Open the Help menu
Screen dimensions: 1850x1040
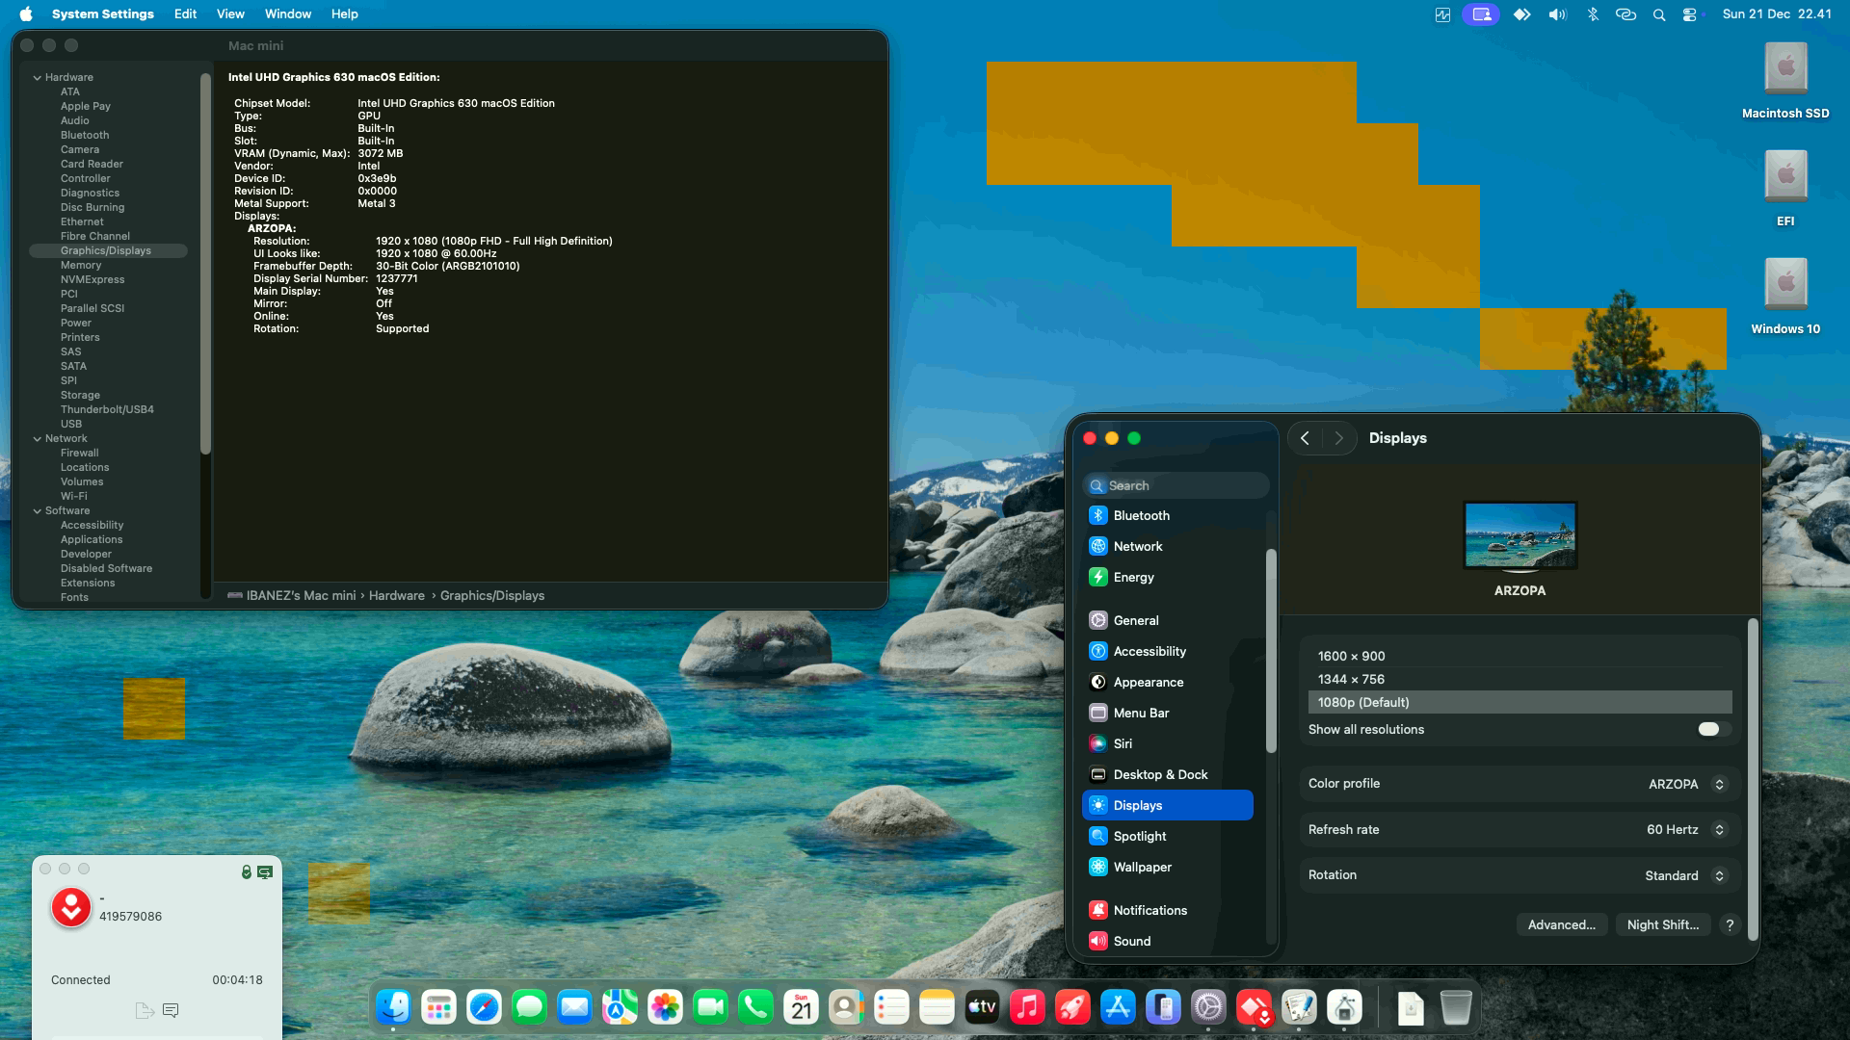[344, 14]
